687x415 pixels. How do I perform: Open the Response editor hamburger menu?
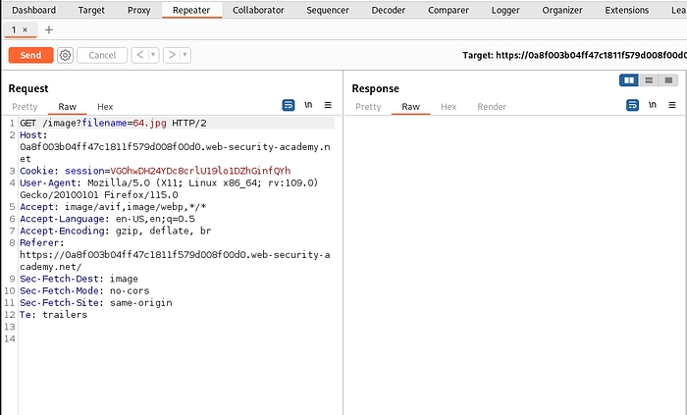(672, 105)
